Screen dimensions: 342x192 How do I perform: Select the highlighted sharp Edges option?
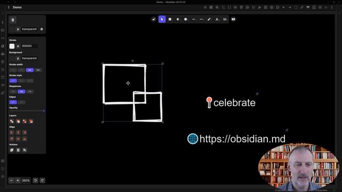[13, 102]
